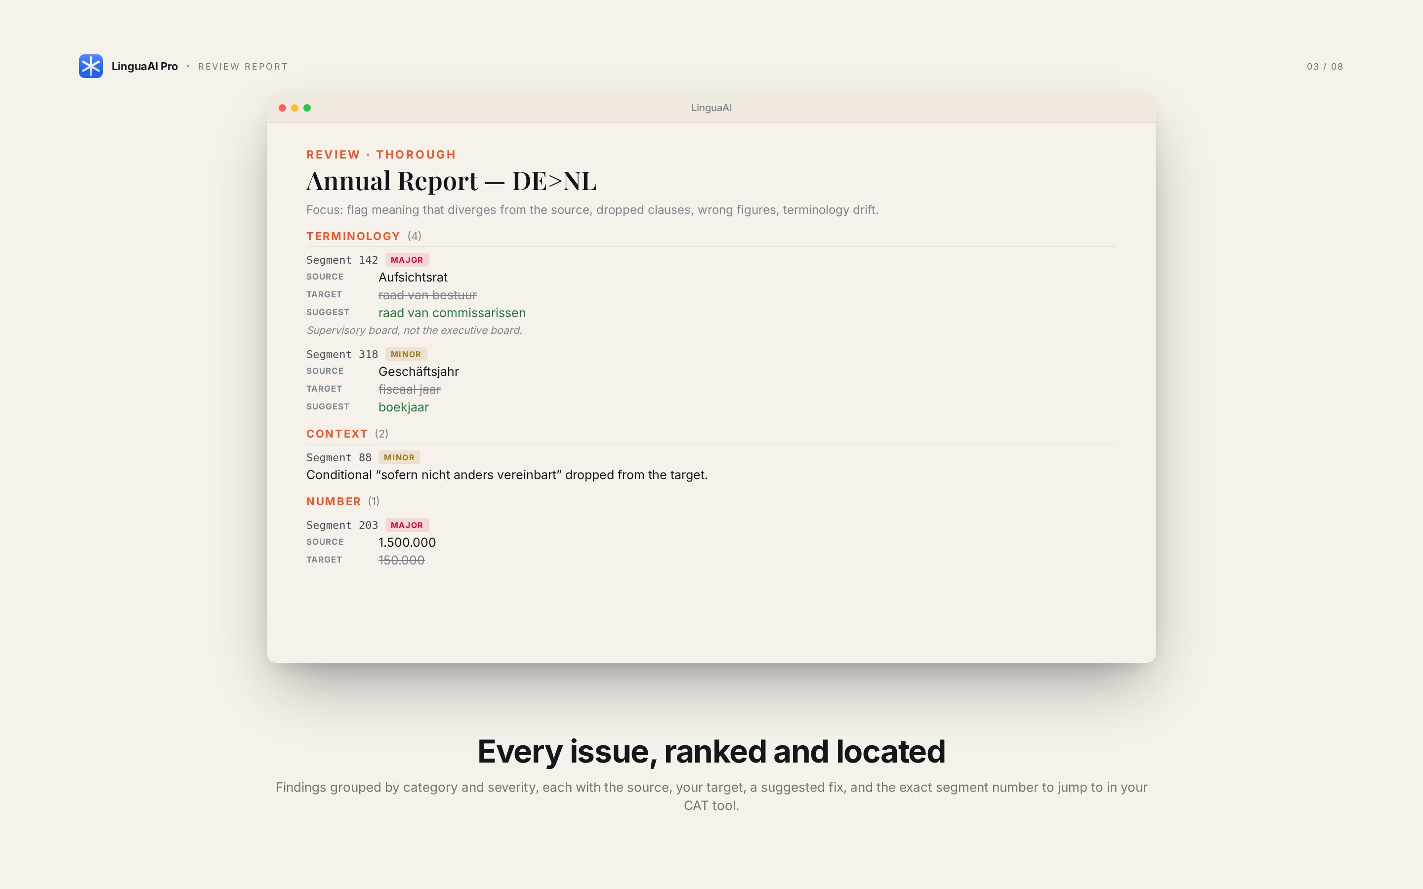
Task: Click the LinguaAI Pro asterisk logo icon
Action: [x=90, y=66]
